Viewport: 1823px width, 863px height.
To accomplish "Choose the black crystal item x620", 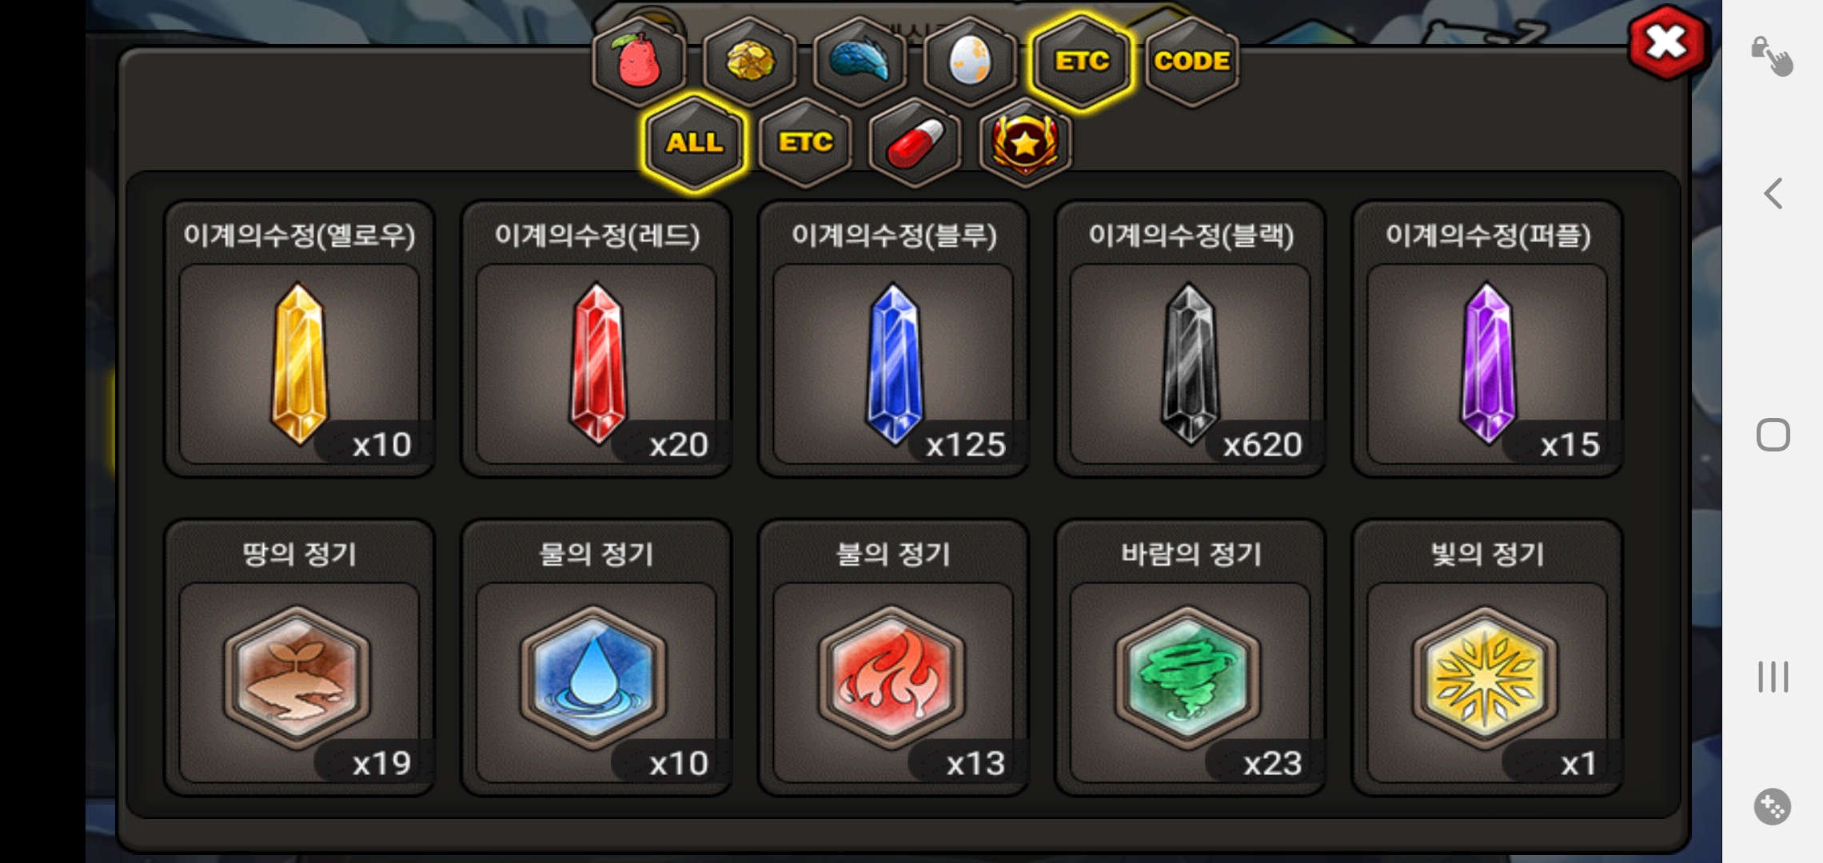I will (x=1191, y=339).
